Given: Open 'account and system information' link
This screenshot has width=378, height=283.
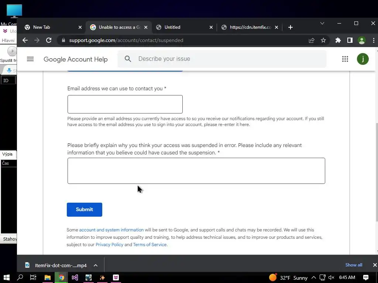Looking at the screenshot, I should [x=111, y=230].
